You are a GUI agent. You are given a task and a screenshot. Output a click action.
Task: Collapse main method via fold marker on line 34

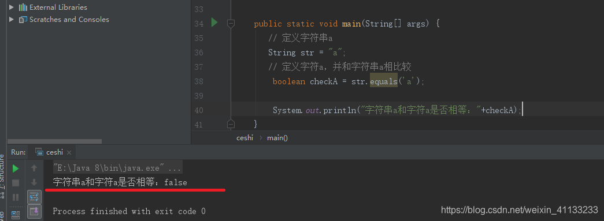pos(231,24)
